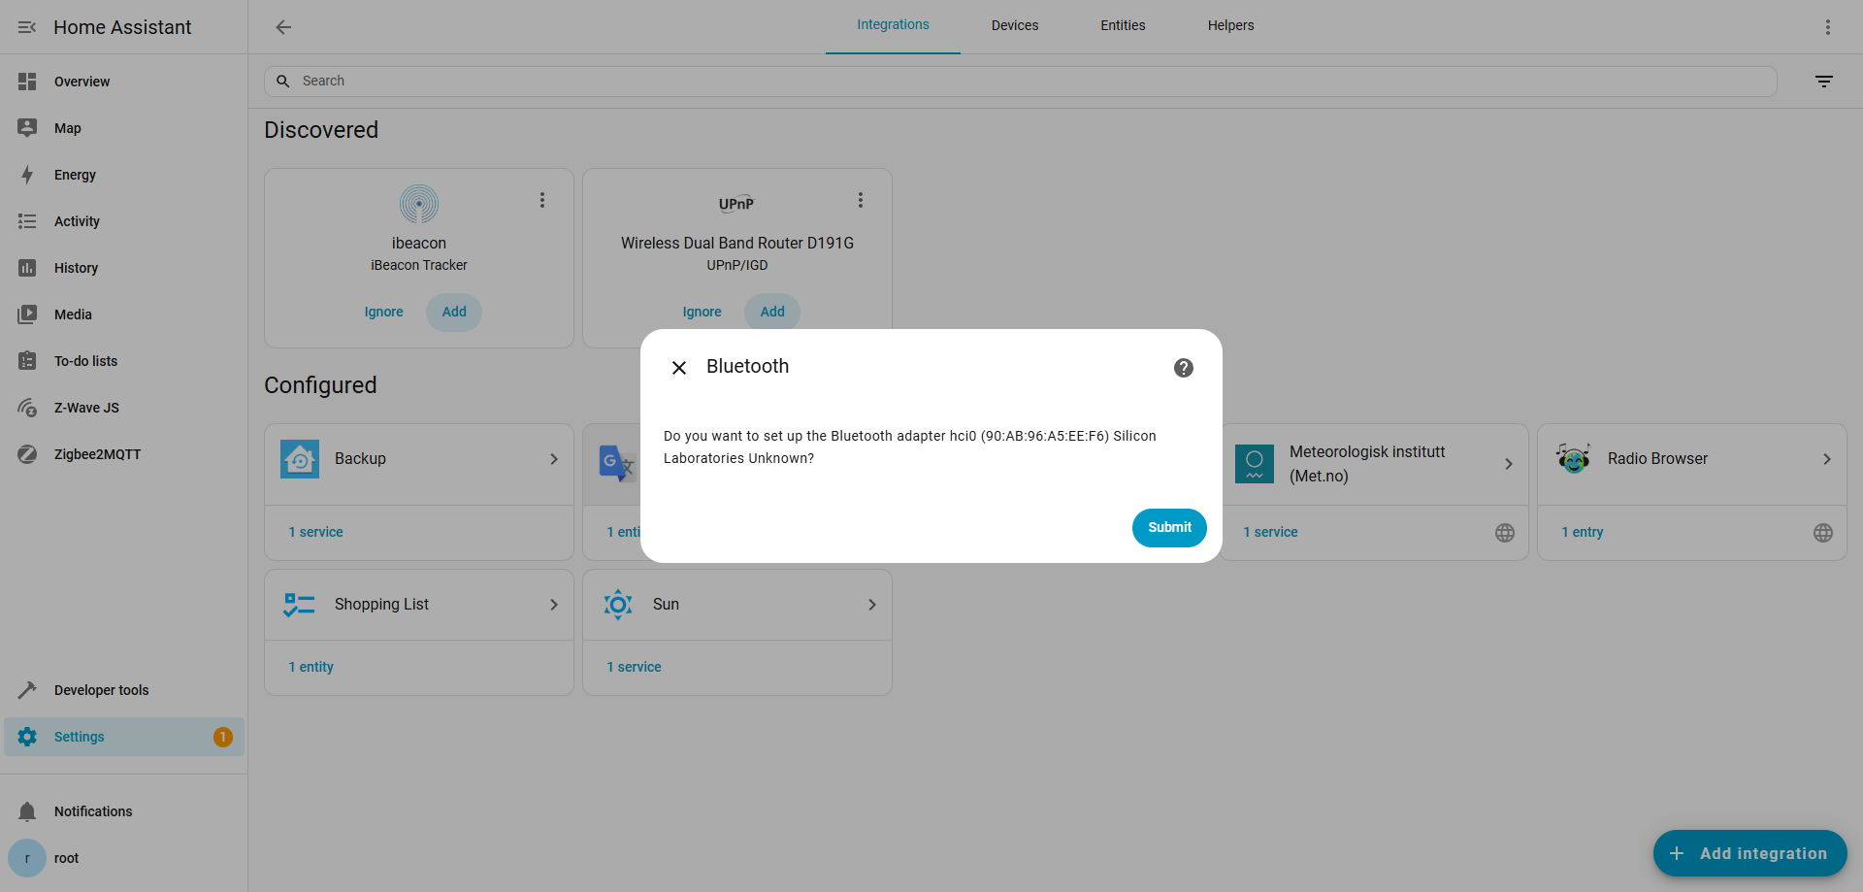This screenshot has height=892, width=1863.
Task: Click the back arrow icon
Action: coord(283,27)
